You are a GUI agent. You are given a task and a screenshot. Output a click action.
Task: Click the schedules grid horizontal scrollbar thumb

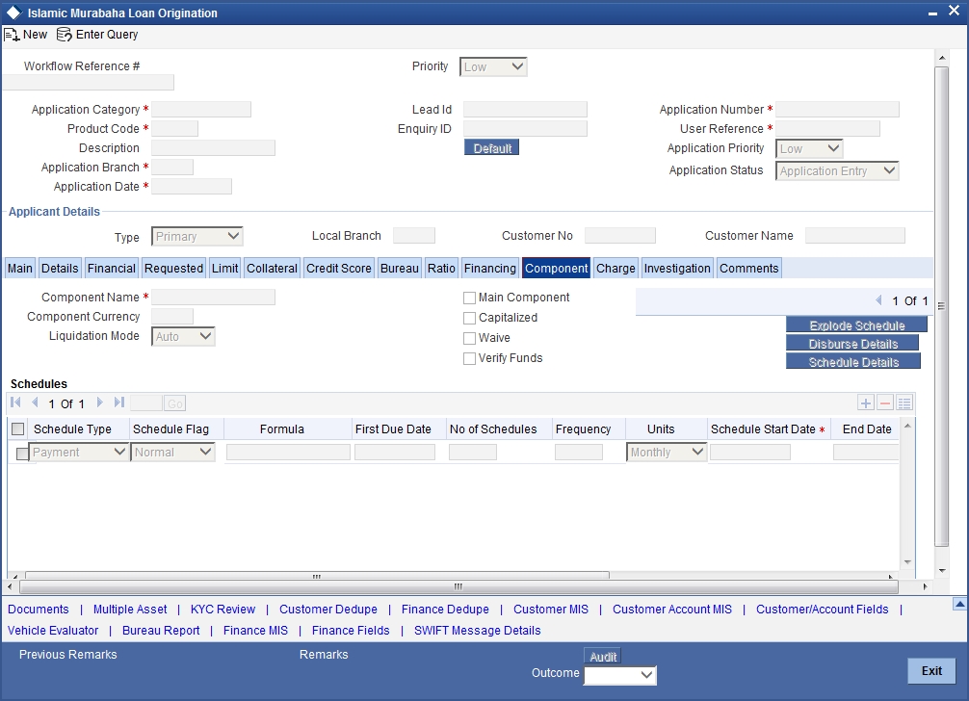click(317, 576)
